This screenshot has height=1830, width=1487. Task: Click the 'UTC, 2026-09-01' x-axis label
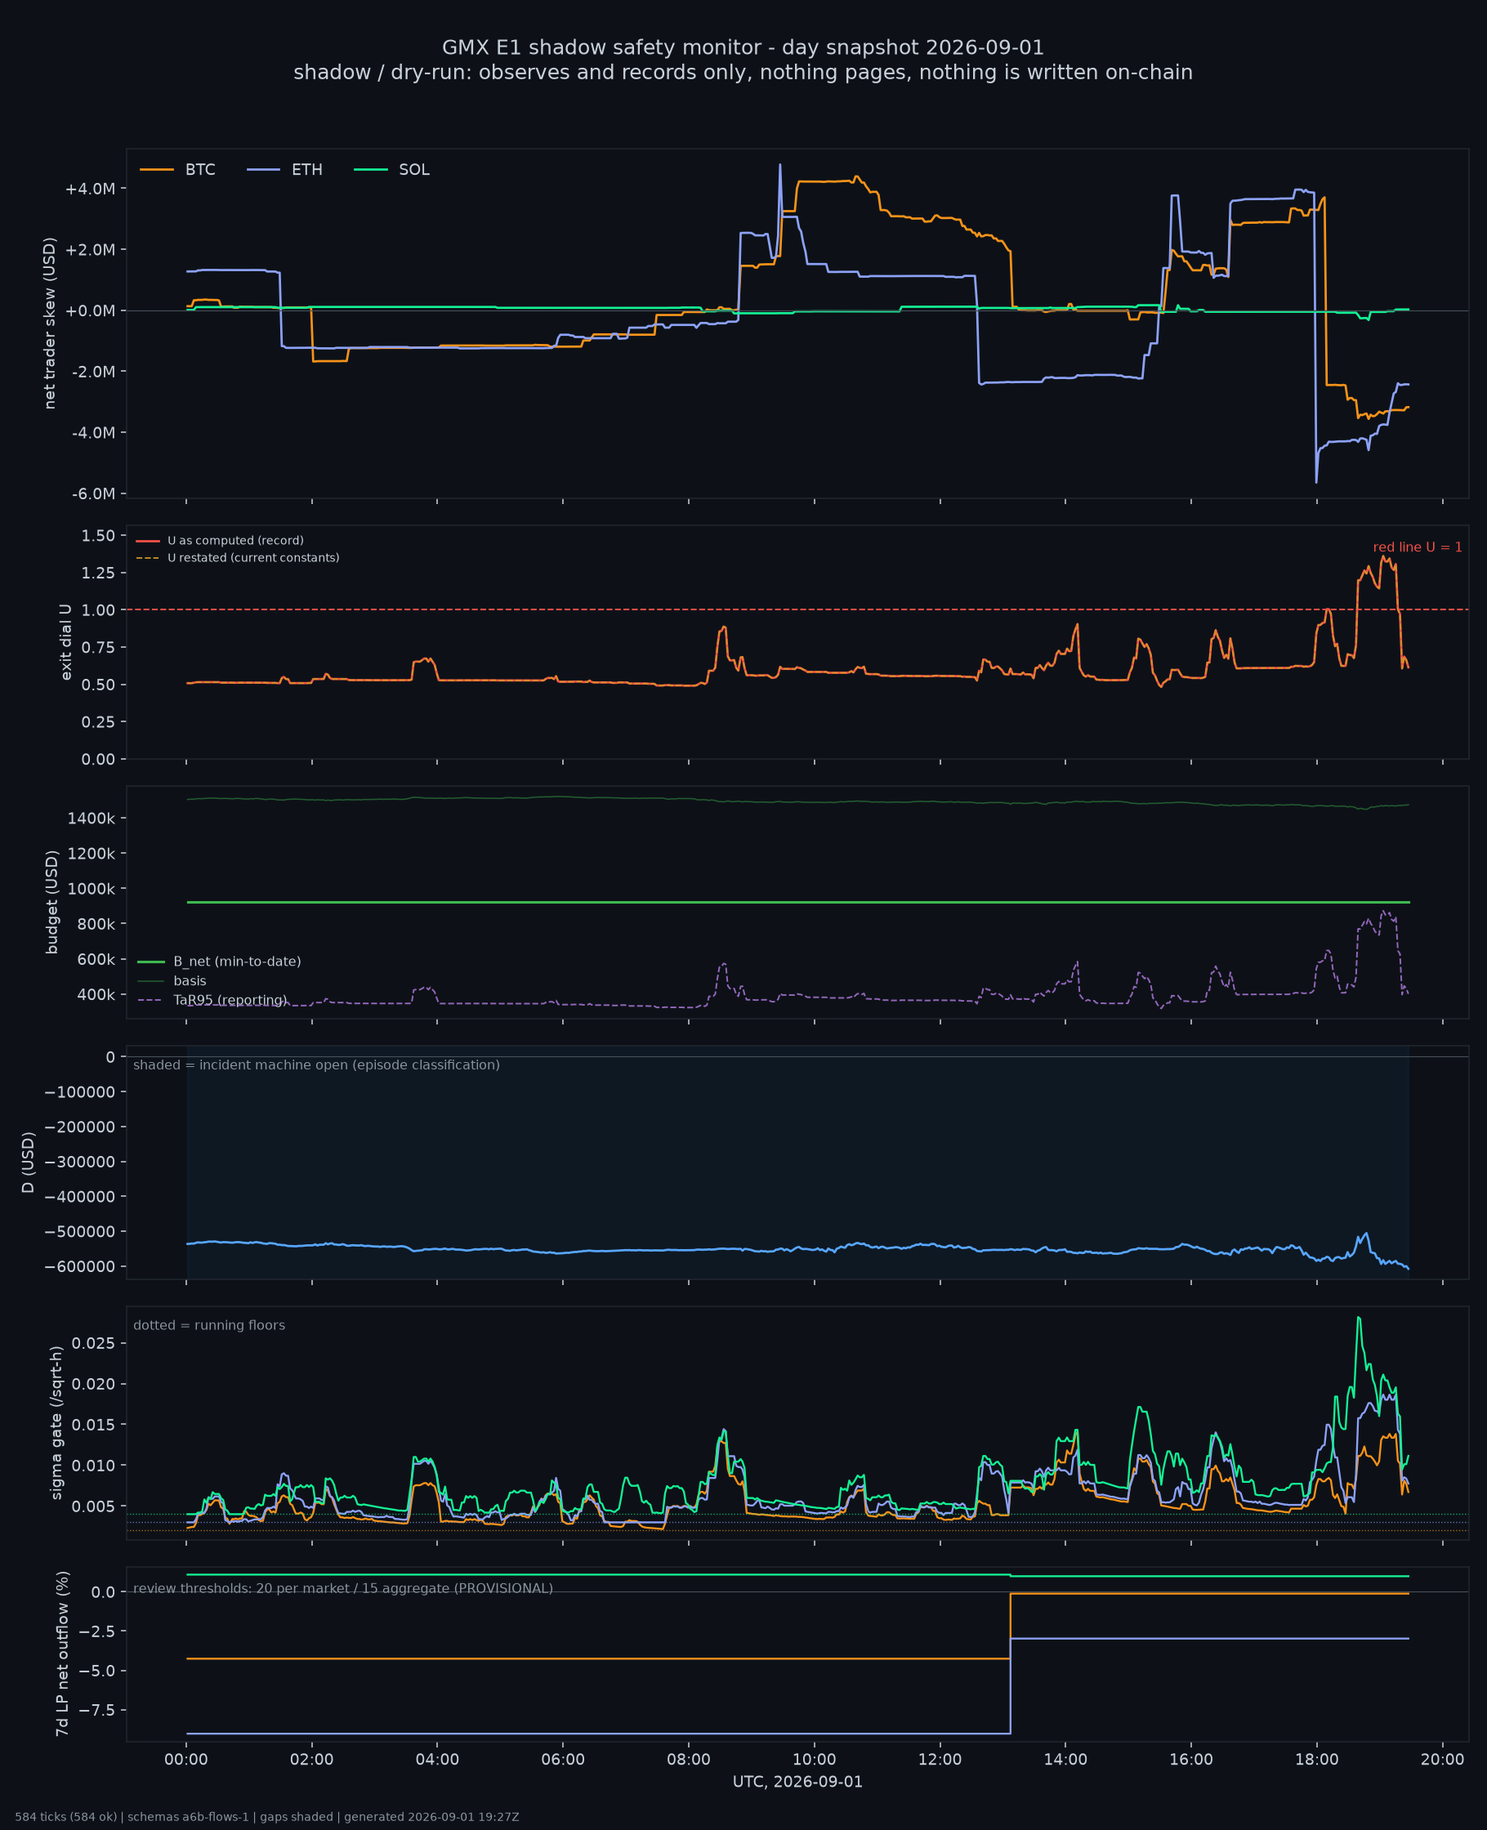click(x=797, y=1782)
